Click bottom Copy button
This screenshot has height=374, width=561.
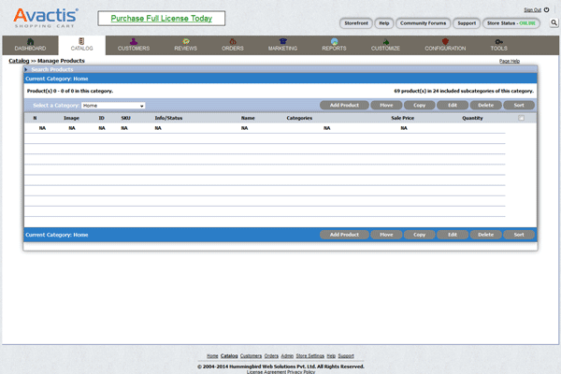[419, 235]
